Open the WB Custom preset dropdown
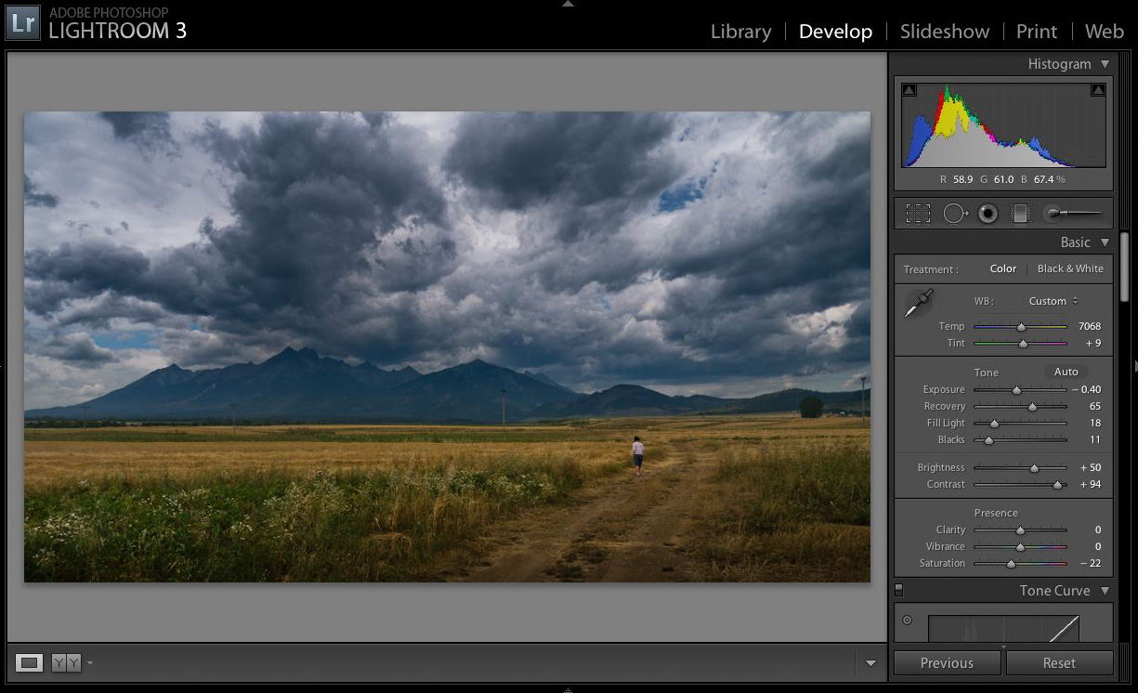The height and width of the screenshot is (693, 1138). 1053,301
